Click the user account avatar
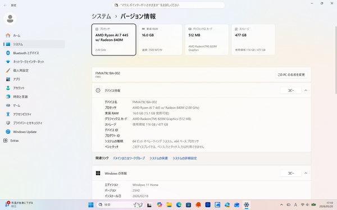Screen dimensions: 337x210 point(10,19)
